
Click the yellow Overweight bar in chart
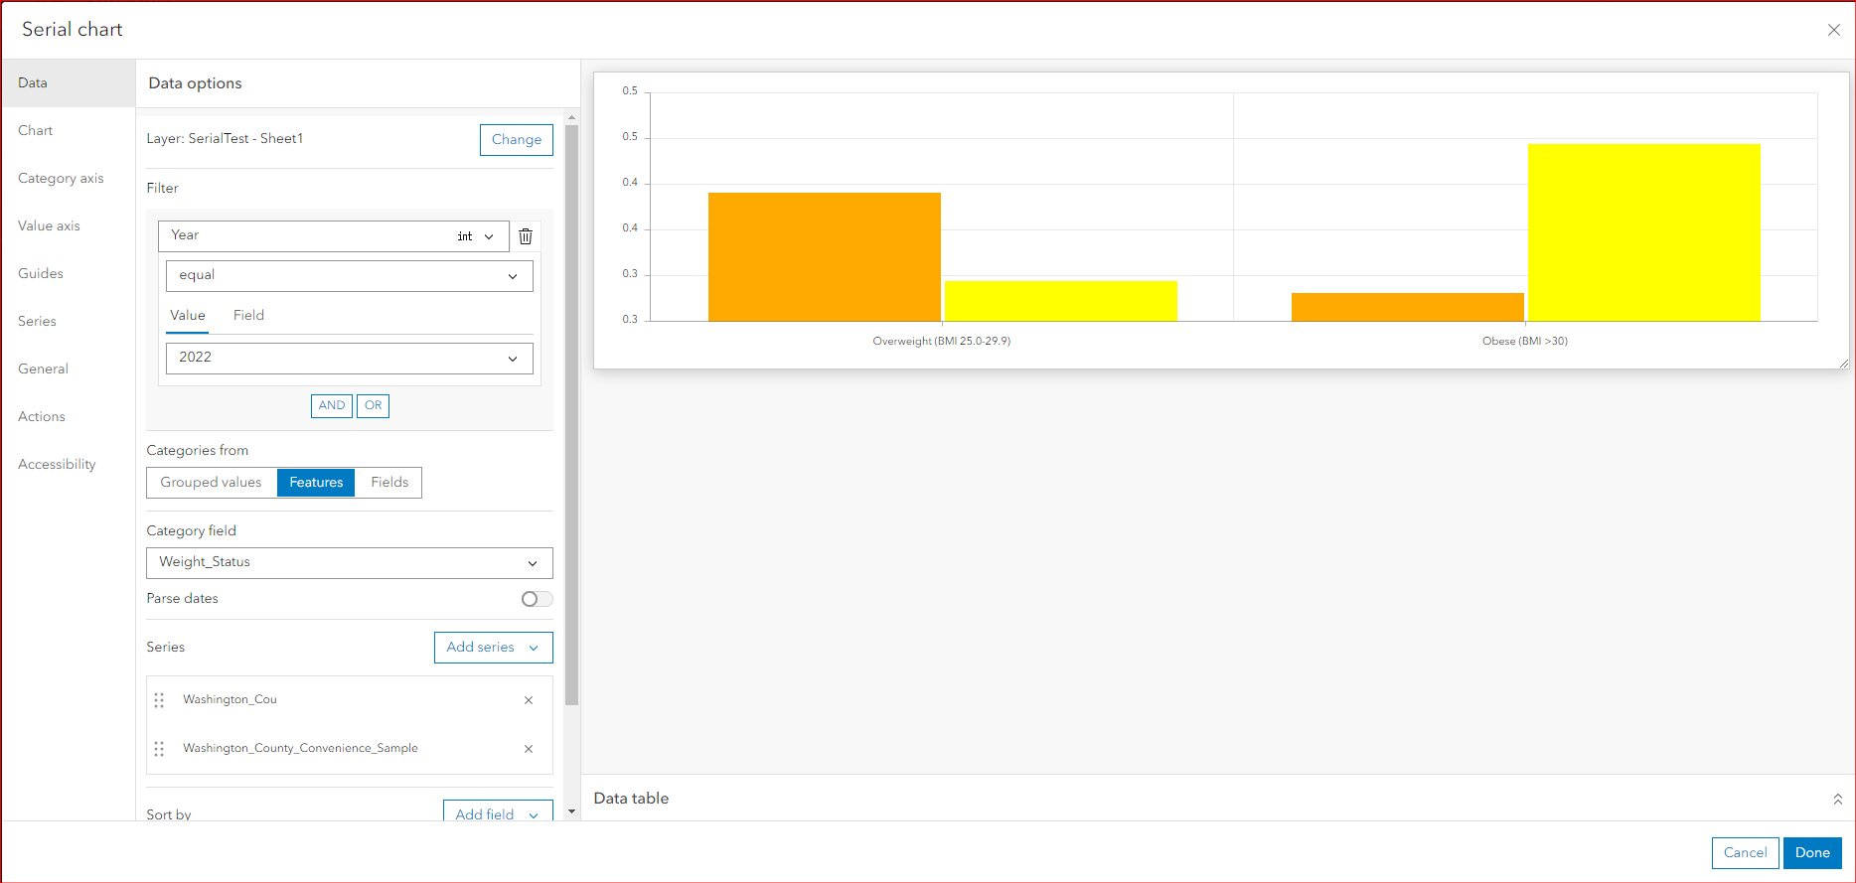tap(1061, 301)
